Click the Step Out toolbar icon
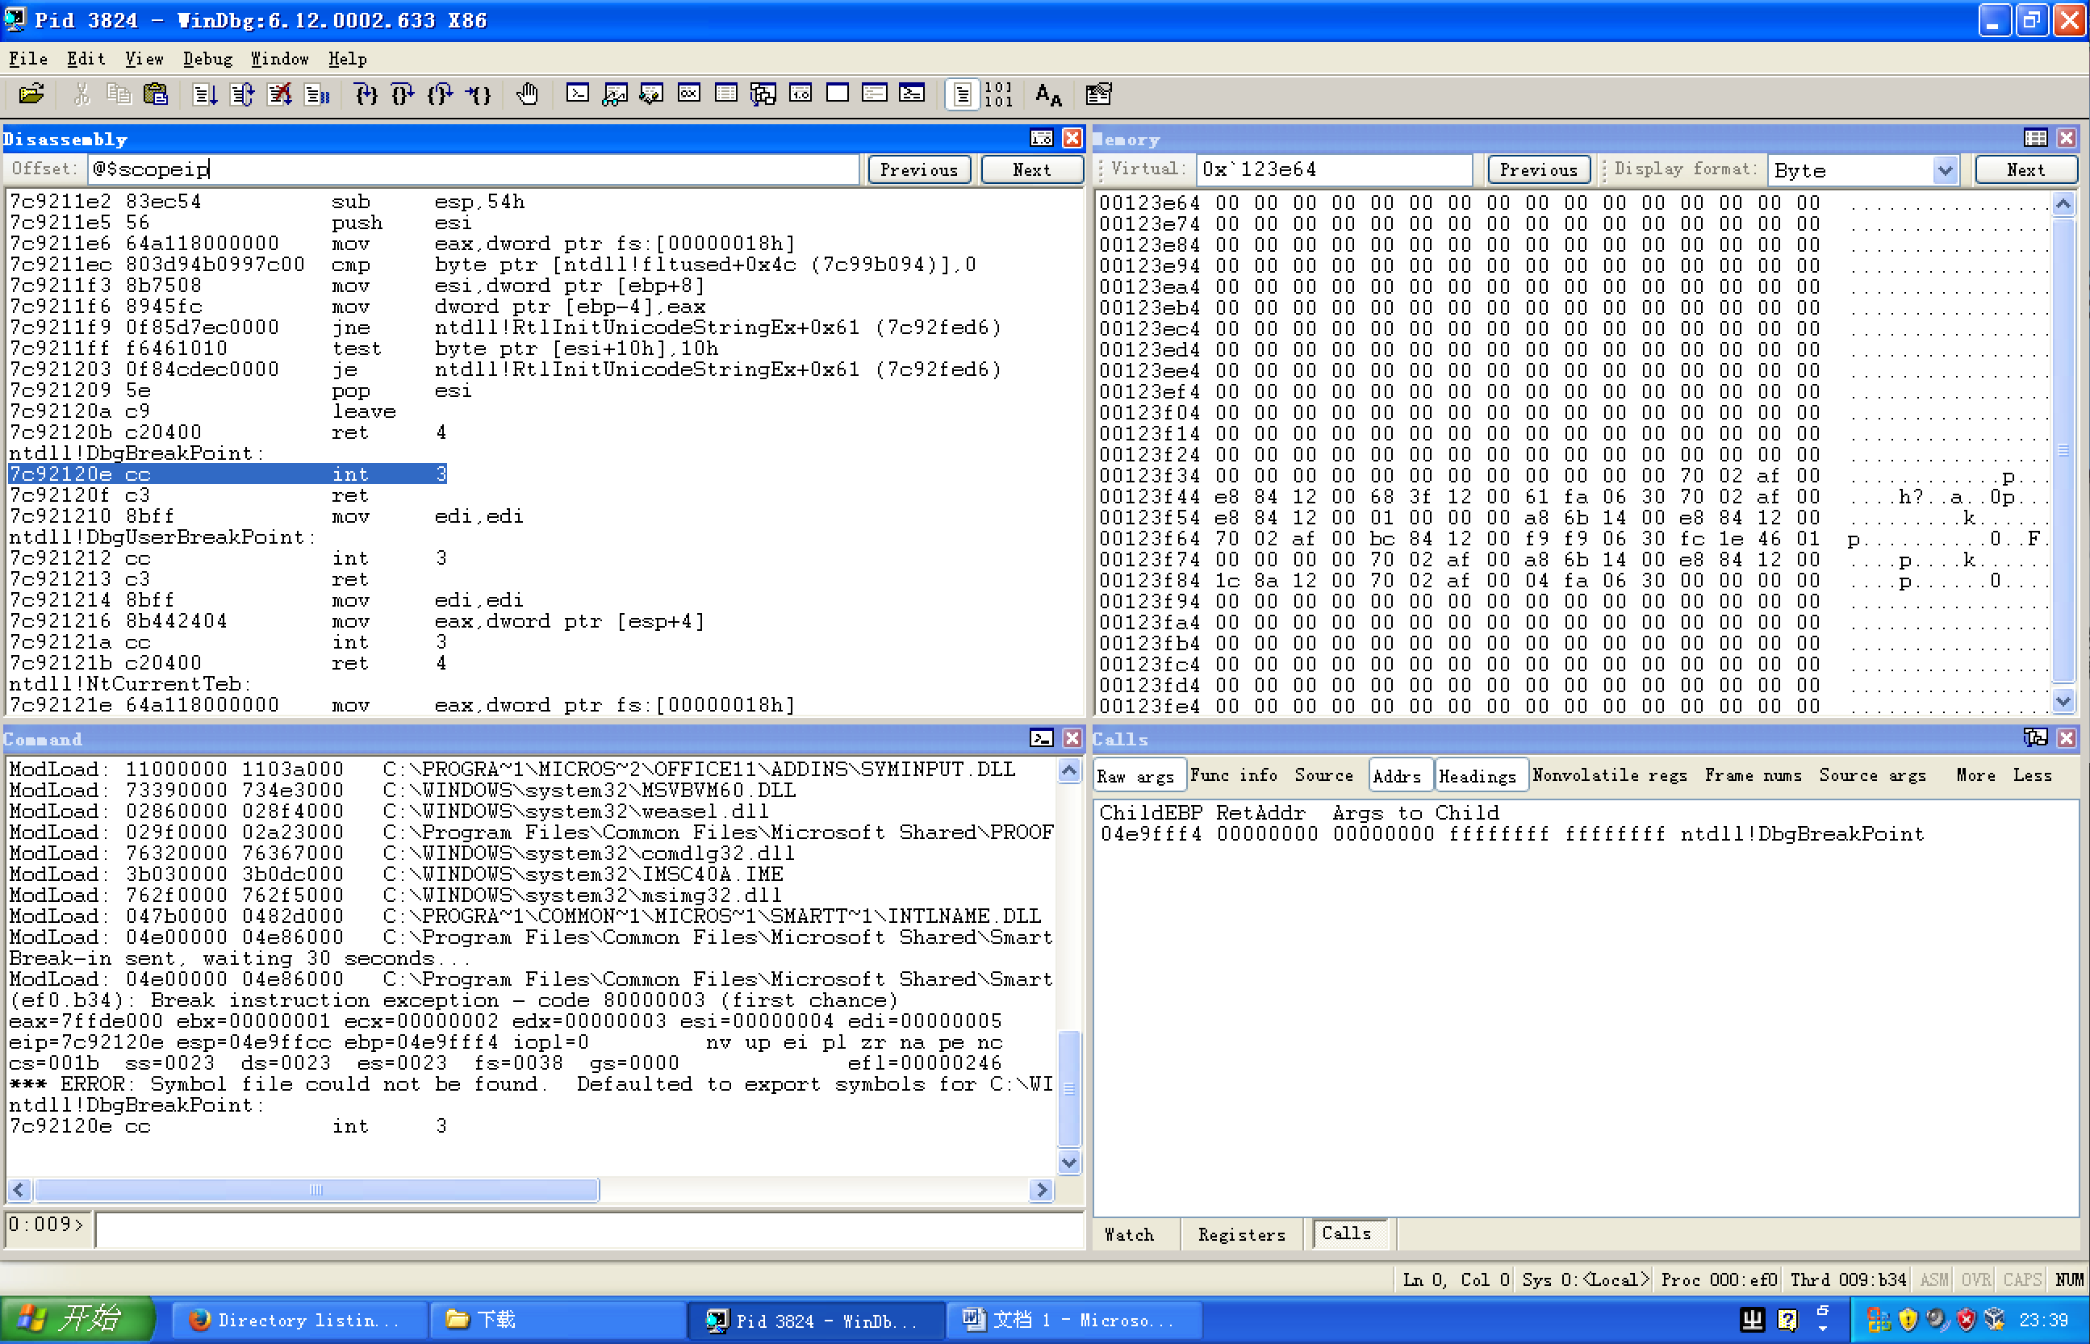The height and width of the screenshot is (1344, 2090). point(441,94)
